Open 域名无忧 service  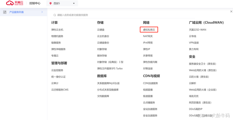(x=194, y=96)
